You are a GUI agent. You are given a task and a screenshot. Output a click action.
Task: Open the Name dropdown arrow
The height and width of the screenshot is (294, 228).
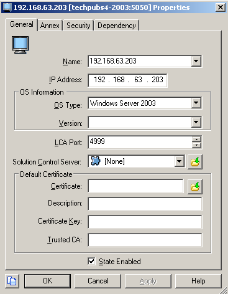point(196,61)
